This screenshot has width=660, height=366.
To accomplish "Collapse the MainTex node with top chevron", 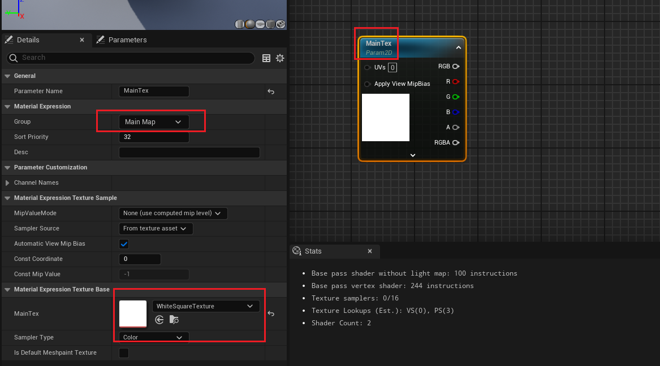I will tap(459, 48).
